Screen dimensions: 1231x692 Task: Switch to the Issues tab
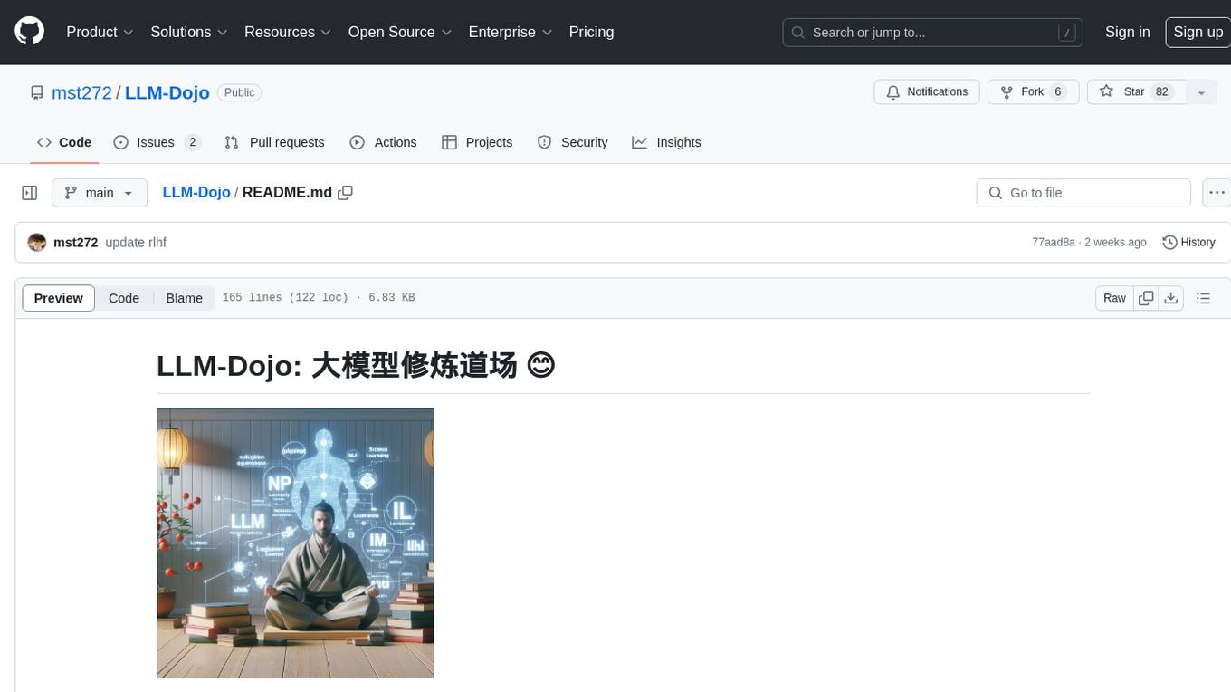tap(157, 142)
